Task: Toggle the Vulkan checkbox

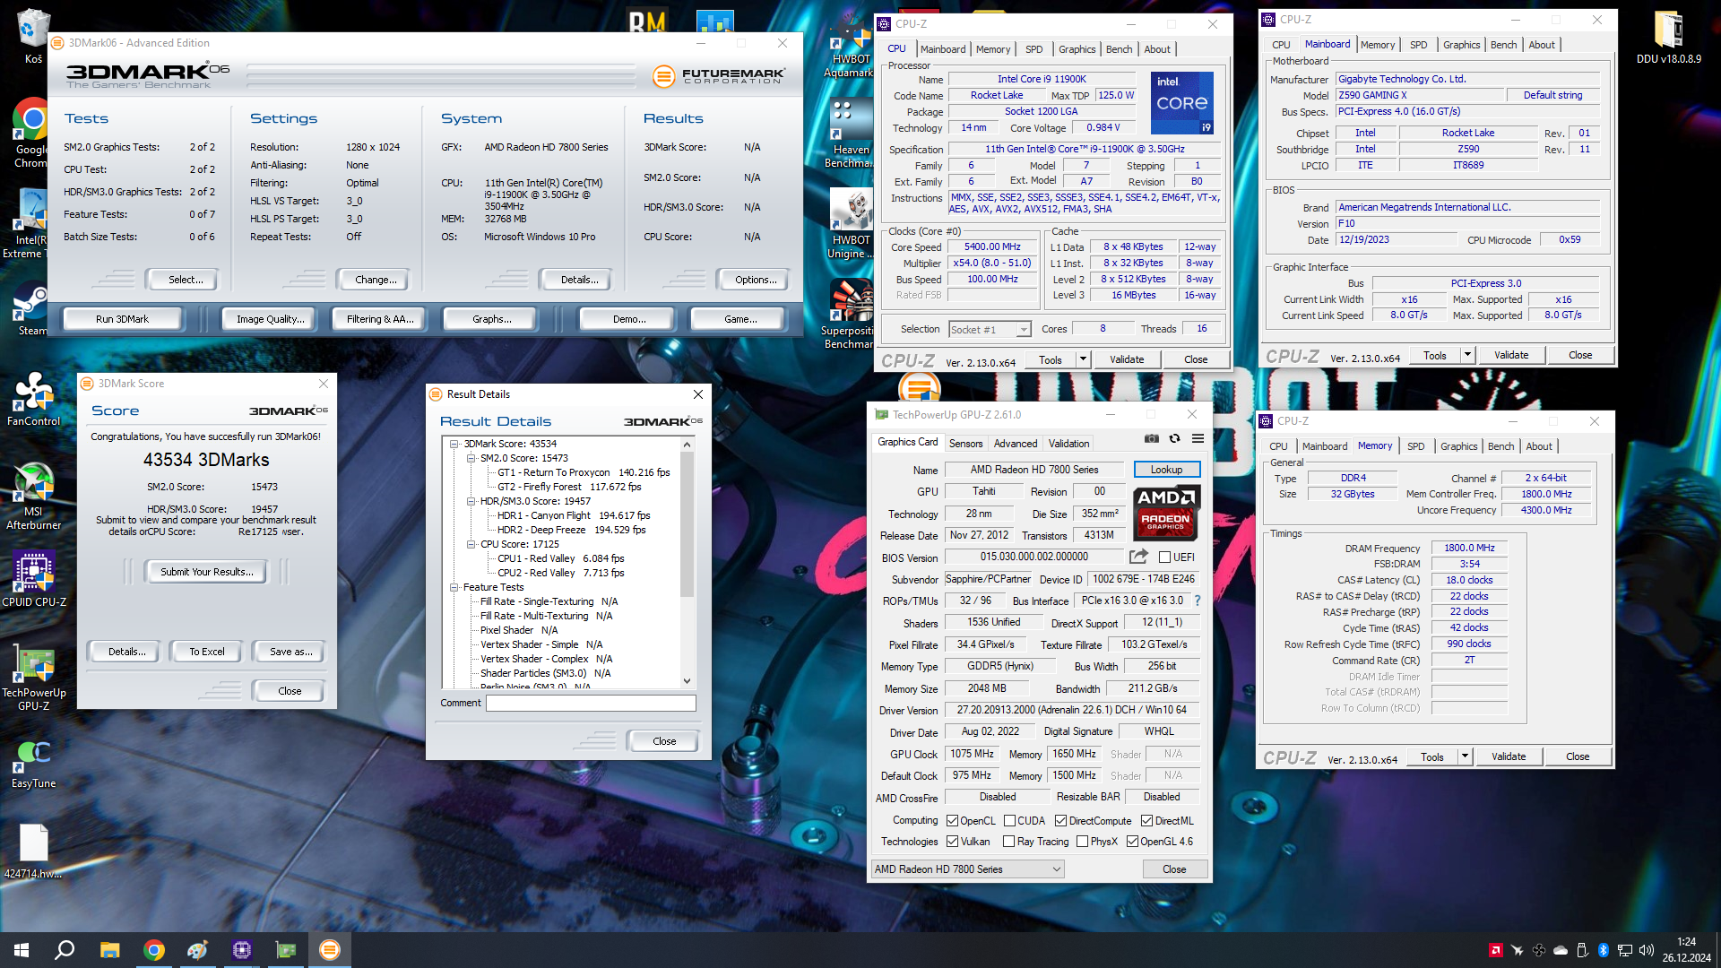Action: tap(953, 842)
